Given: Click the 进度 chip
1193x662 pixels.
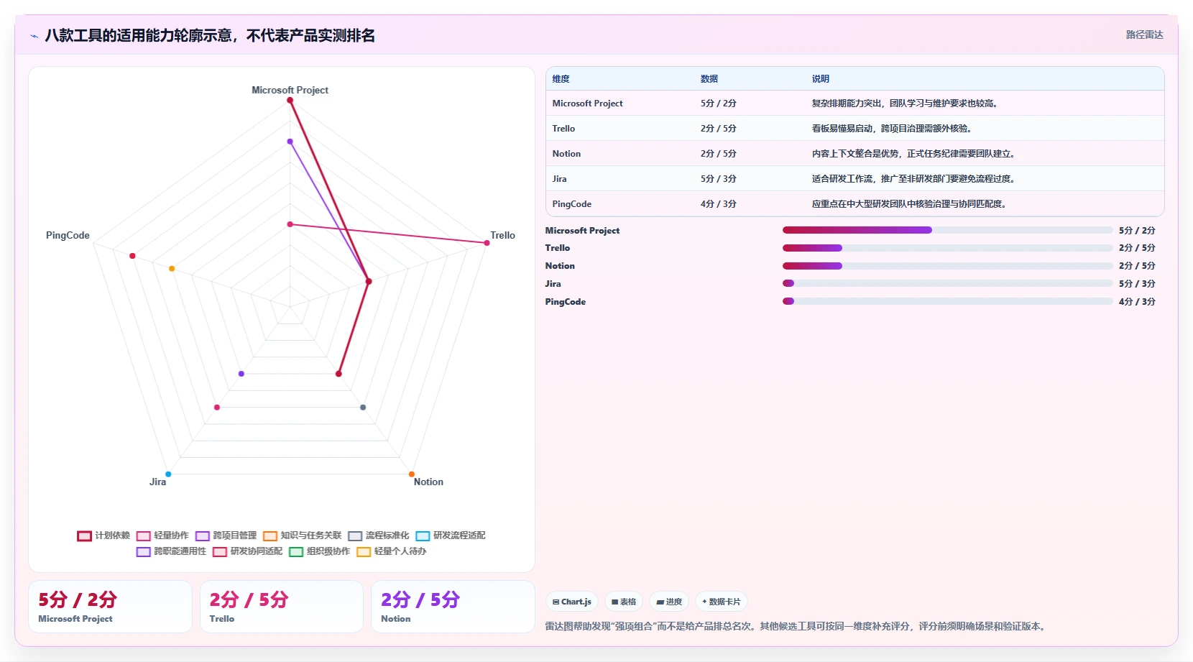Looking at the screenshot, I should pyautogui.click(x=669, y=602).
